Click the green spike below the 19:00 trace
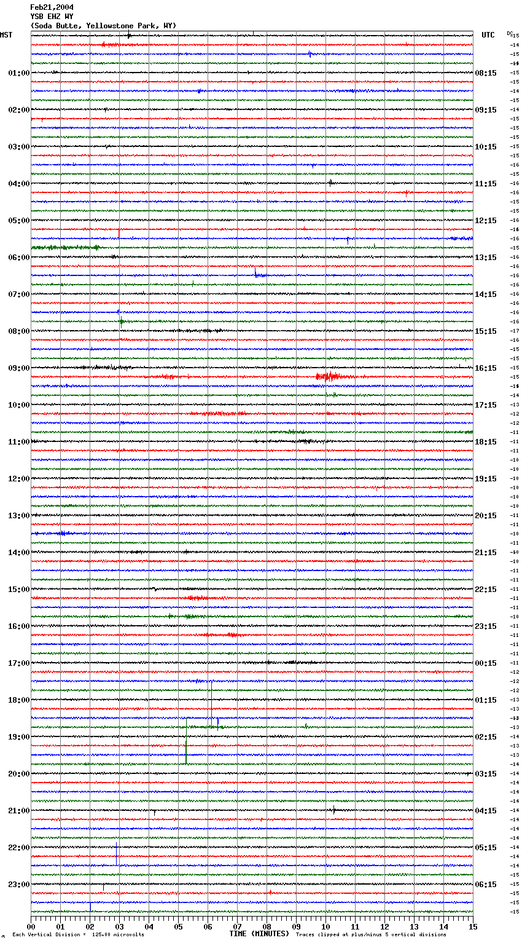The image size is (522, 943). pos(186,741)
